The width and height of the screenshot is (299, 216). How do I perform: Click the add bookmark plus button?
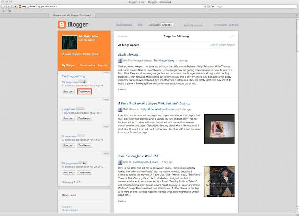tap(15, 7)
